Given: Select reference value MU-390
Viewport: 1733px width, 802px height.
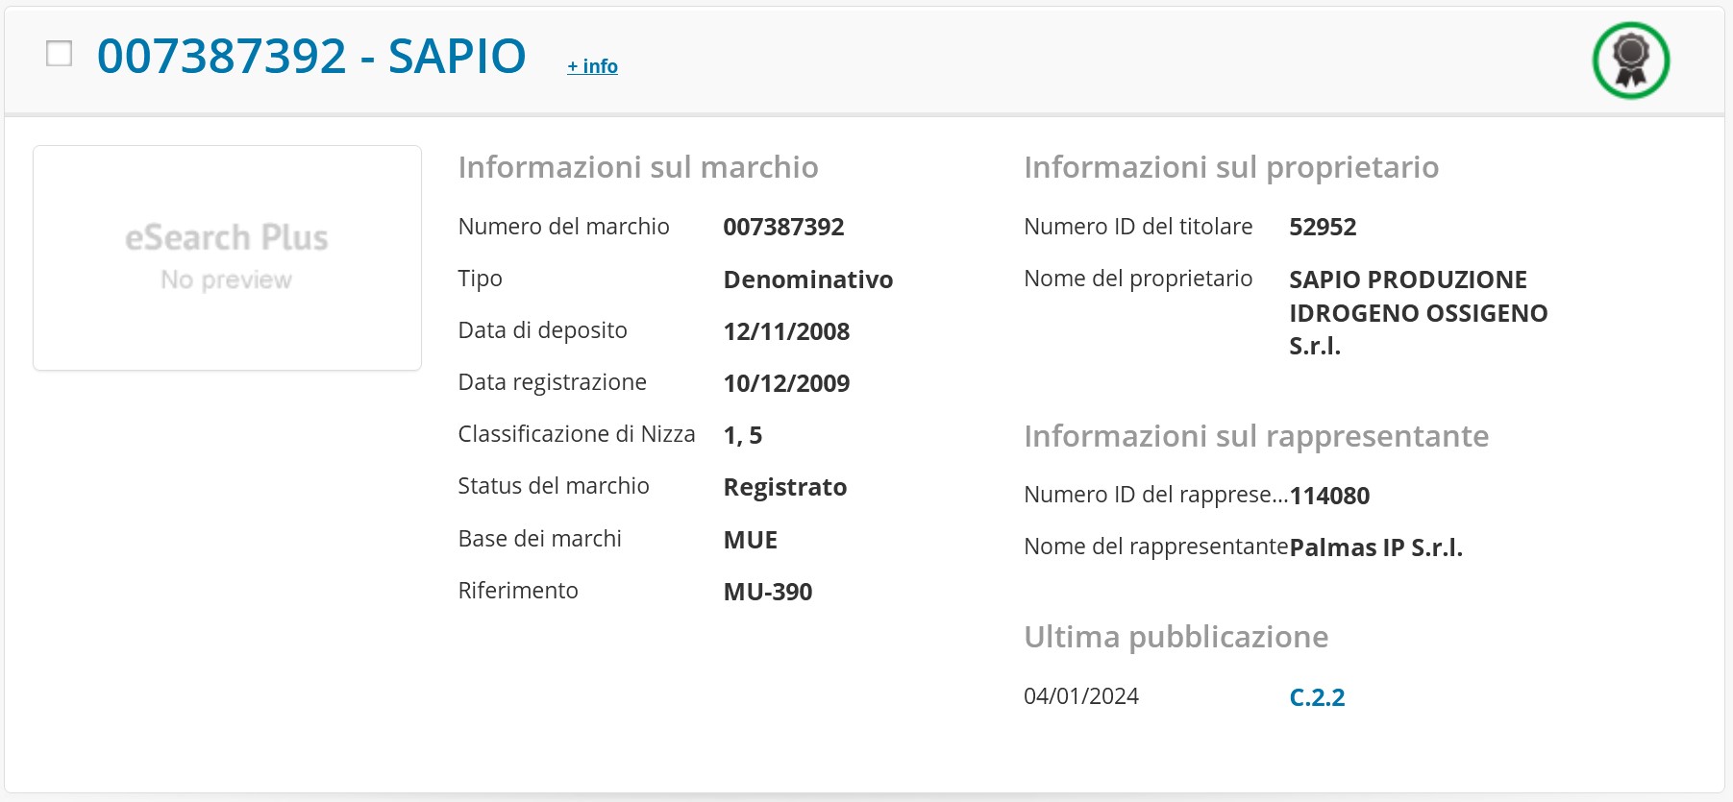Looking at the screenshot, I should [768, 592].
